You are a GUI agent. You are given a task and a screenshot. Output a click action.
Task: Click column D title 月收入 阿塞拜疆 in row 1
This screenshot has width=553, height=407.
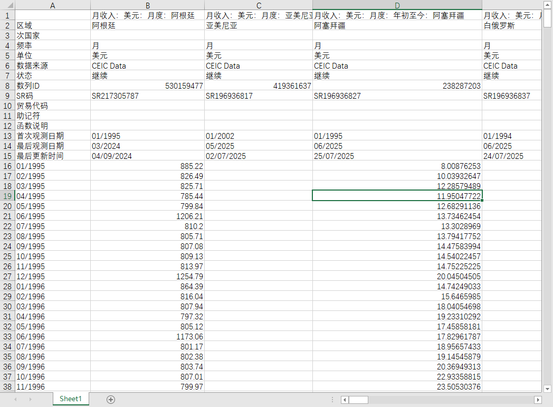tap(397, 15)
